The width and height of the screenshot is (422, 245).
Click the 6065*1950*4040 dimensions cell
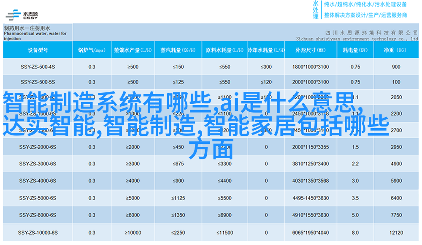311,233
